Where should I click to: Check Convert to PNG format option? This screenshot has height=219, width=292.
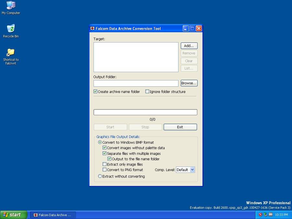tap(104, 170)
